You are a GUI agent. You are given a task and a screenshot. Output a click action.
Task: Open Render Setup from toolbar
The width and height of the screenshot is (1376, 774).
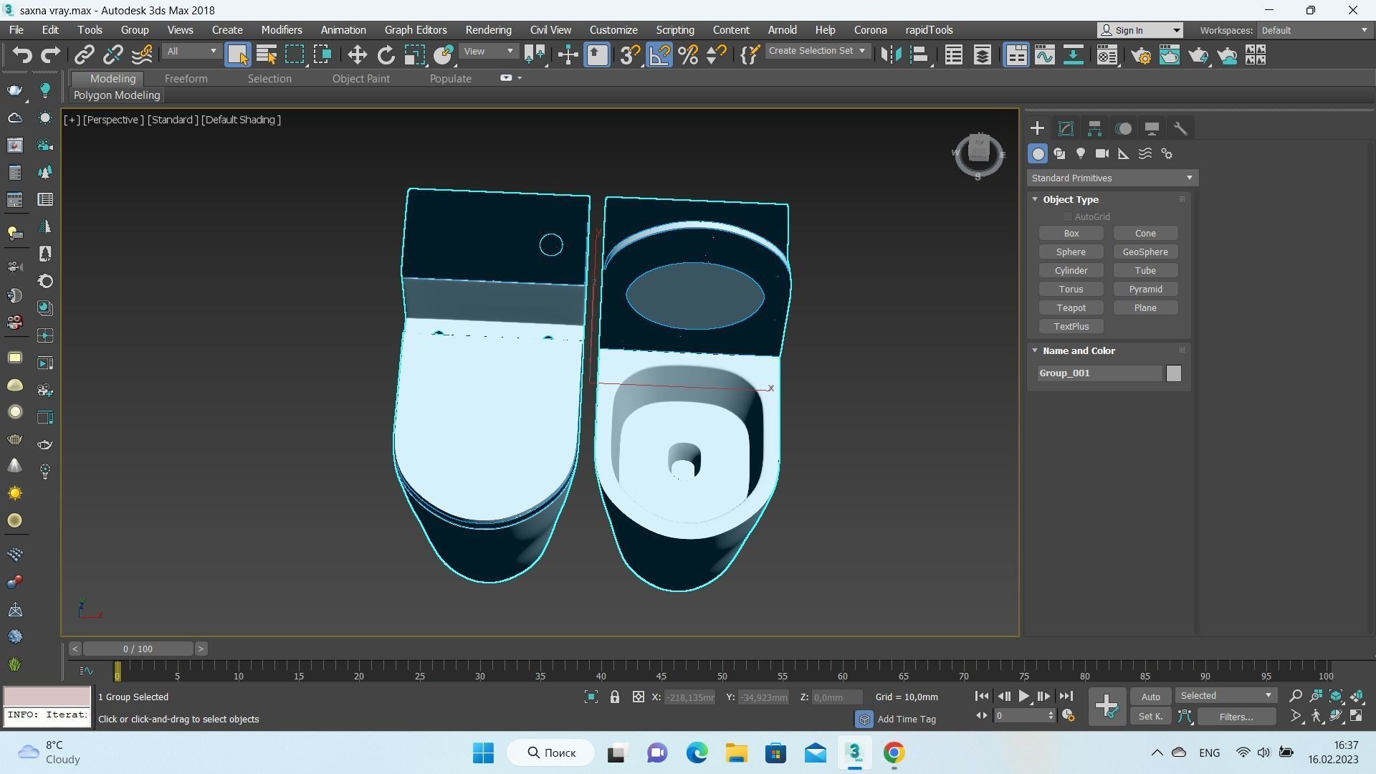click(x=1141, y=55)
